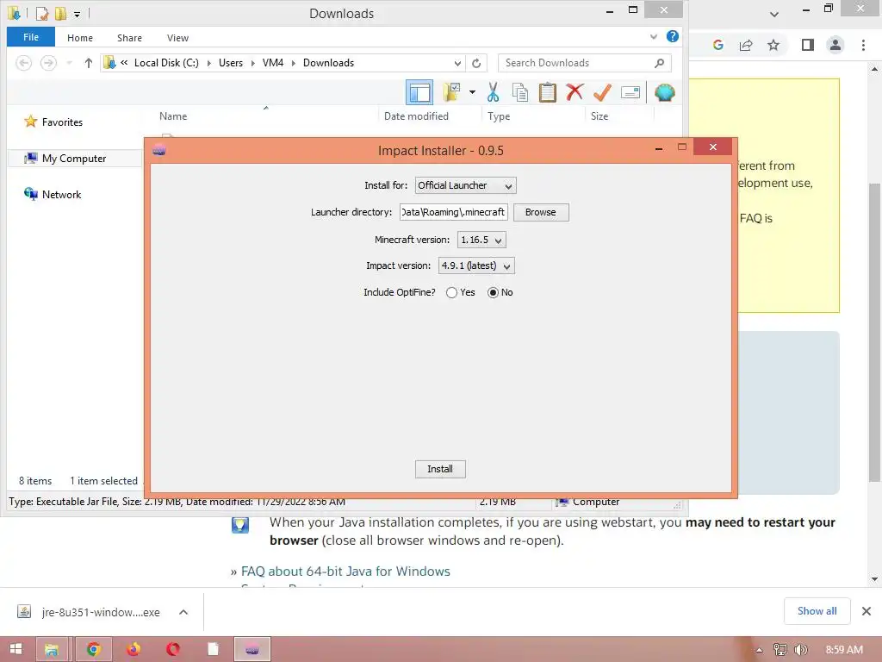Click Chrome's bookmark star icon
The image size is (882, 662).
[x=773, y=45]
